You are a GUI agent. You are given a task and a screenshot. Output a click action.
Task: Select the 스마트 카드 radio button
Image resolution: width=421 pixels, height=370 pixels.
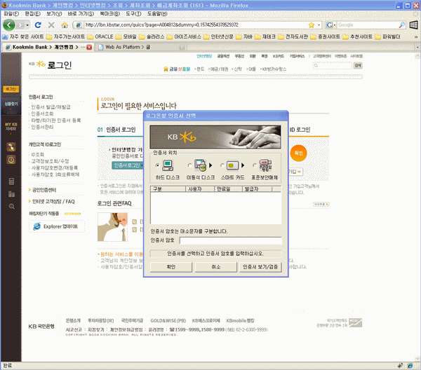222,165
